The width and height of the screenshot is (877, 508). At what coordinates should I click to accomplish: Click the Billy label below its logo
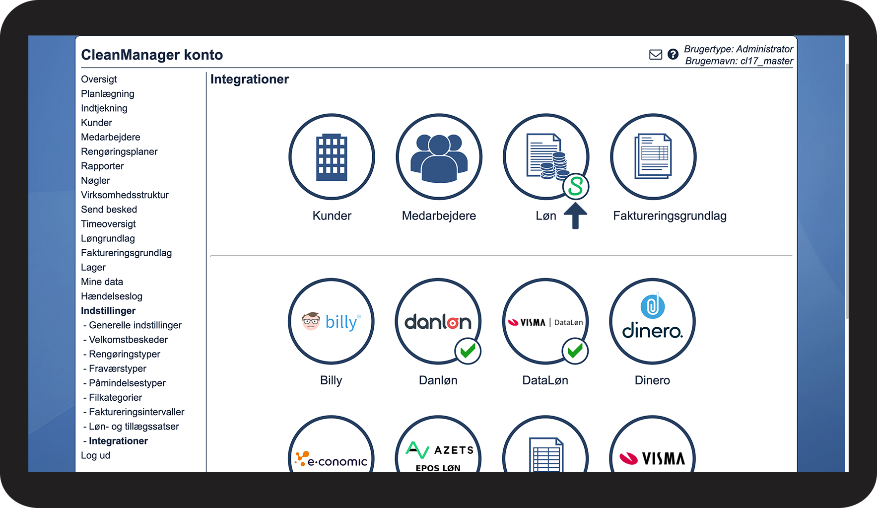pos(331,380)
